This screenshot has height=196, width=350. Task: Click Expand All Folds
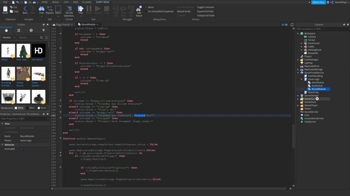[205, 11]
